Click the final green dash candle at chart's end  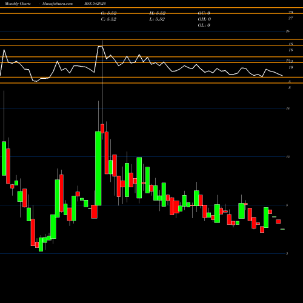[x=282, y=229]
